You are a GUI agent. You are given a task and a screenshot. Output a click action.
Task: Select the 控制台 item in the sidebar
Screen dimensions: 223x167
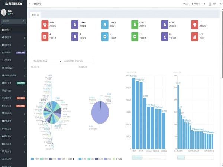coord(11,30)
